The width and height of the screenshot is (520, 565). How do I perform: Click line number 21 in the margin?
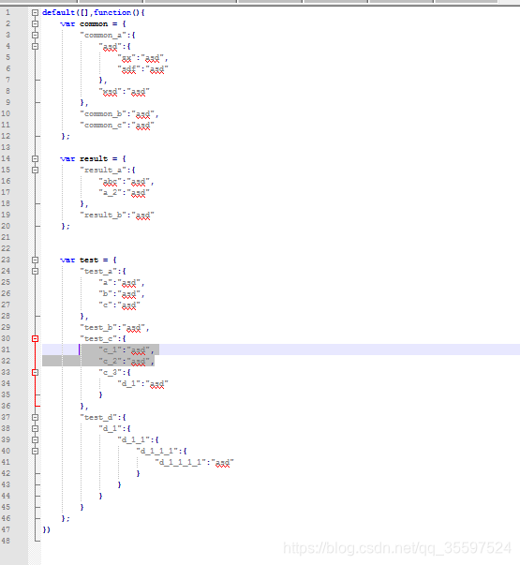pos(6,237)
